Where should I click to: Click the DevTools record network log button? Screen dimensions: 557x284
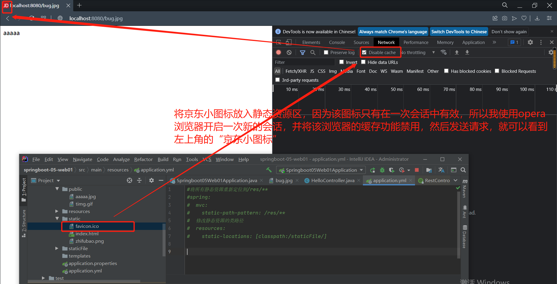(279, 52)
